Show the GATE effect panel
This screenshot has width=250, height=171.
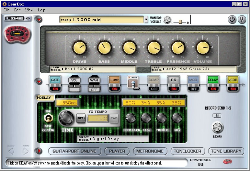pos(55,80)
